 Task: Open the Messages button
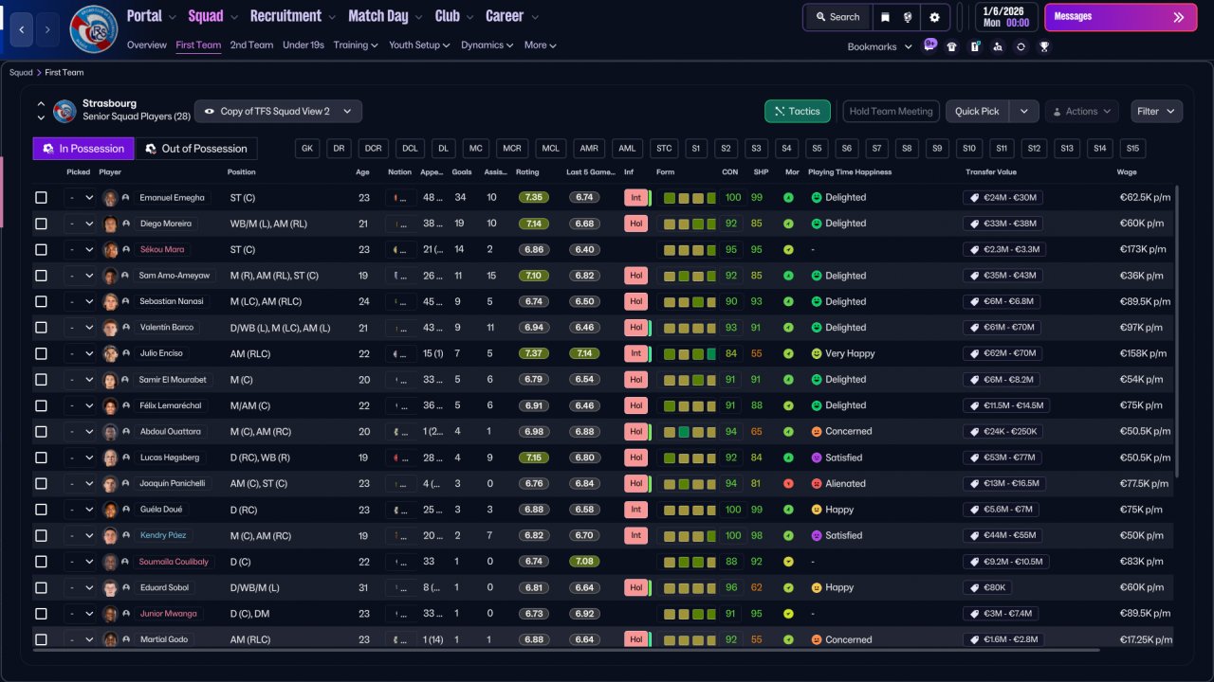coord(1120,17)
